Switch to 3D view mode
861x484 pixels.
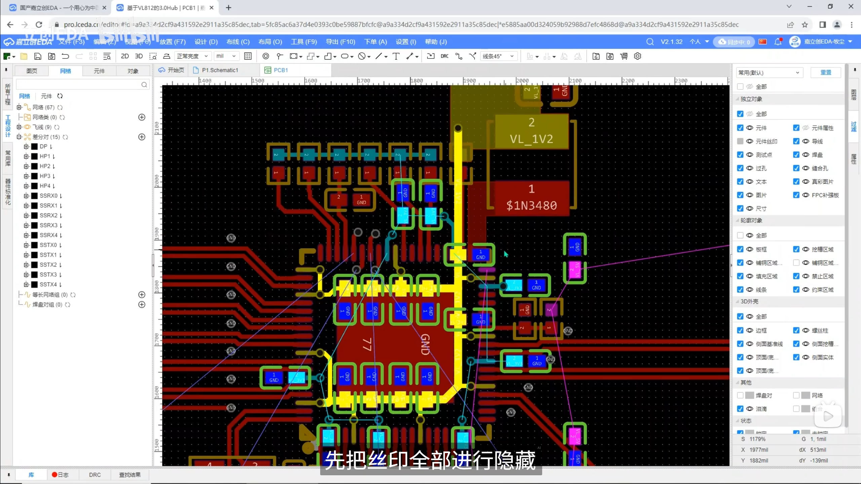tap(139, 56)
